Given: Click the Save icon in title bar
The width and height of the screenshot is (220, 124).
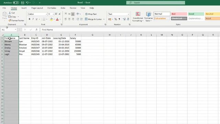Looking at the screenshot, I should click(22, 3).
